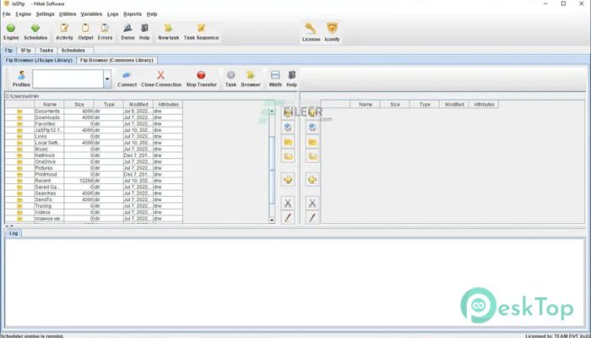Click the right-pointing upload arrow icon
The height and width of the screenshot is (338, 591).
click(x=288, y=180)
